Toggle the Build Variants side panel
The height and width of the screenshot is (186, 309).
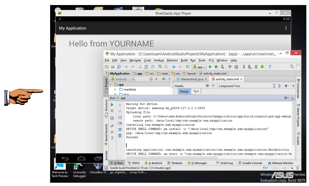[106, 133]
